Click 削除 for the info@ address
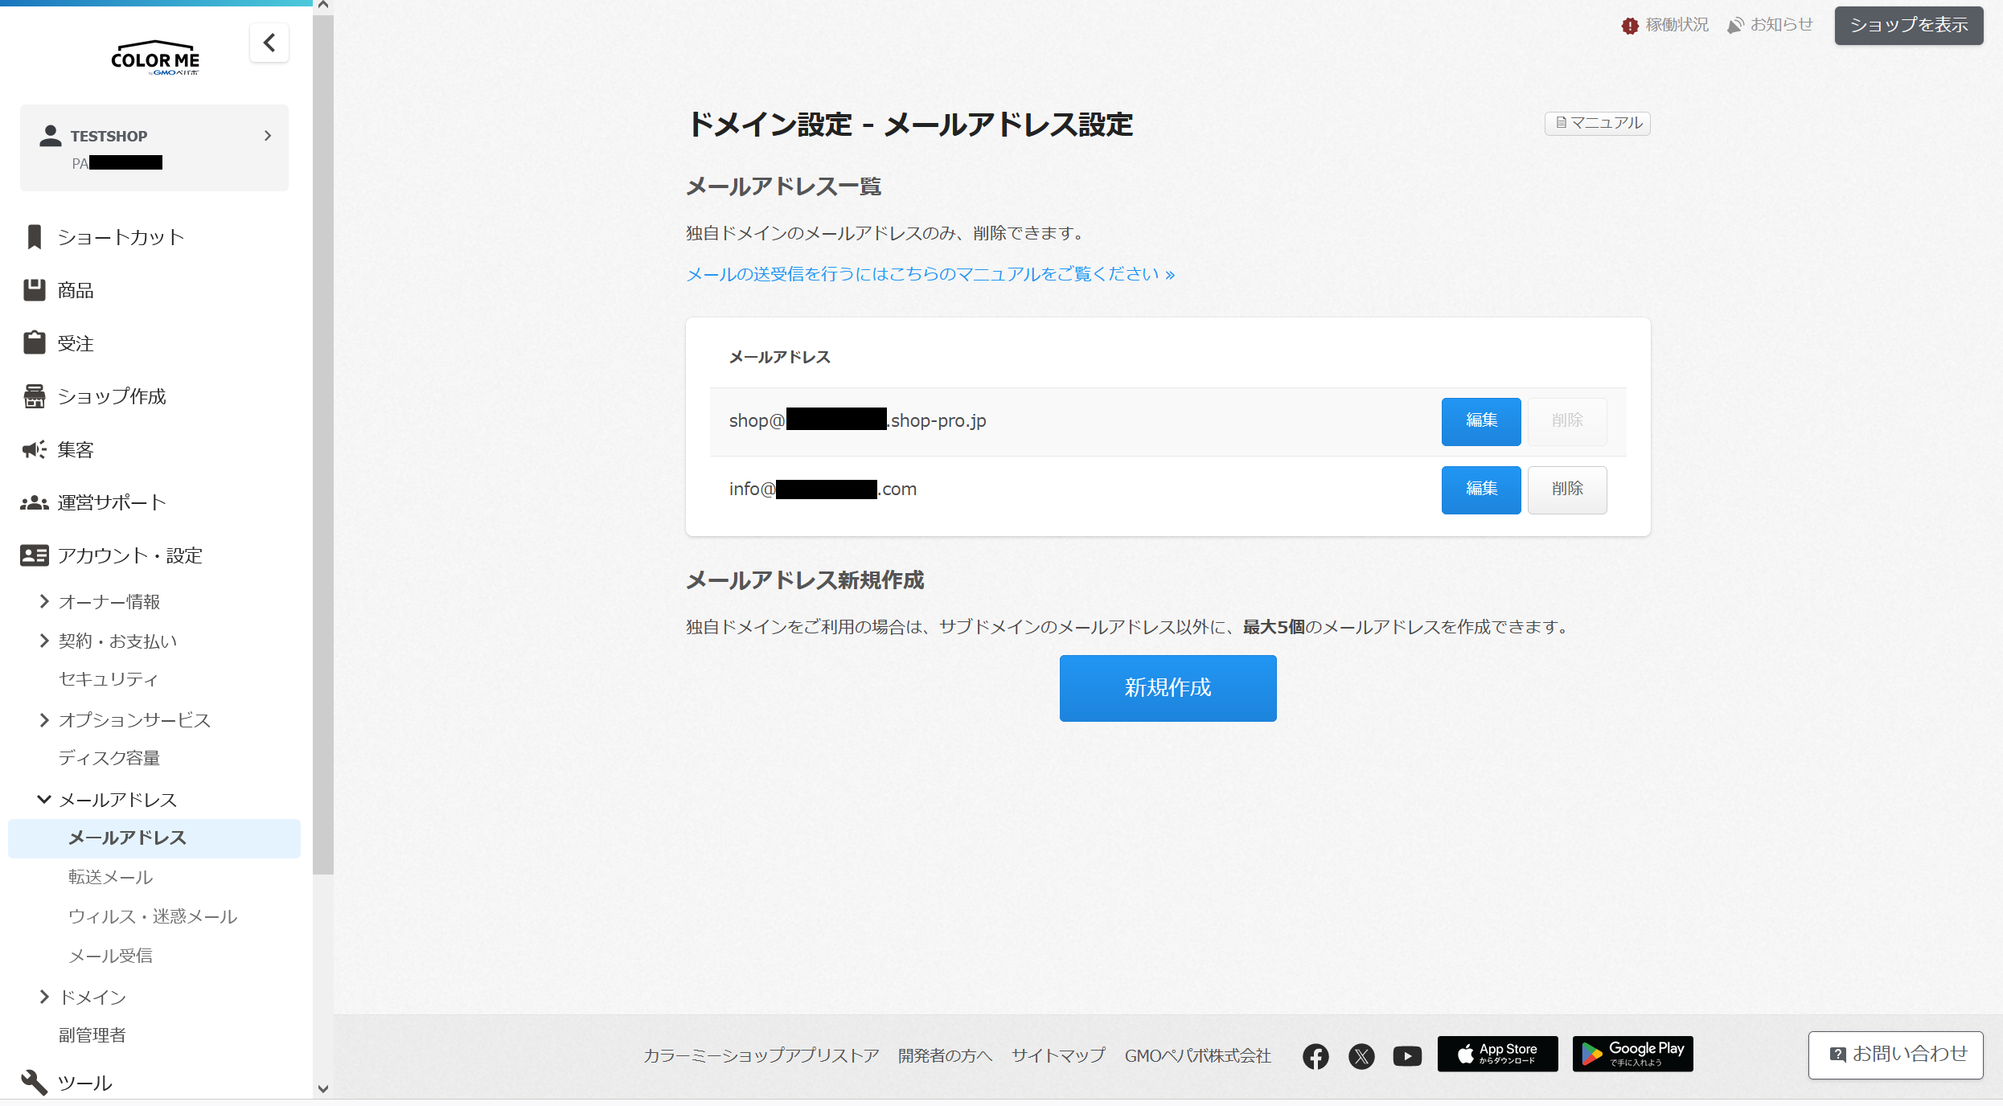 tap(1566, 490)
